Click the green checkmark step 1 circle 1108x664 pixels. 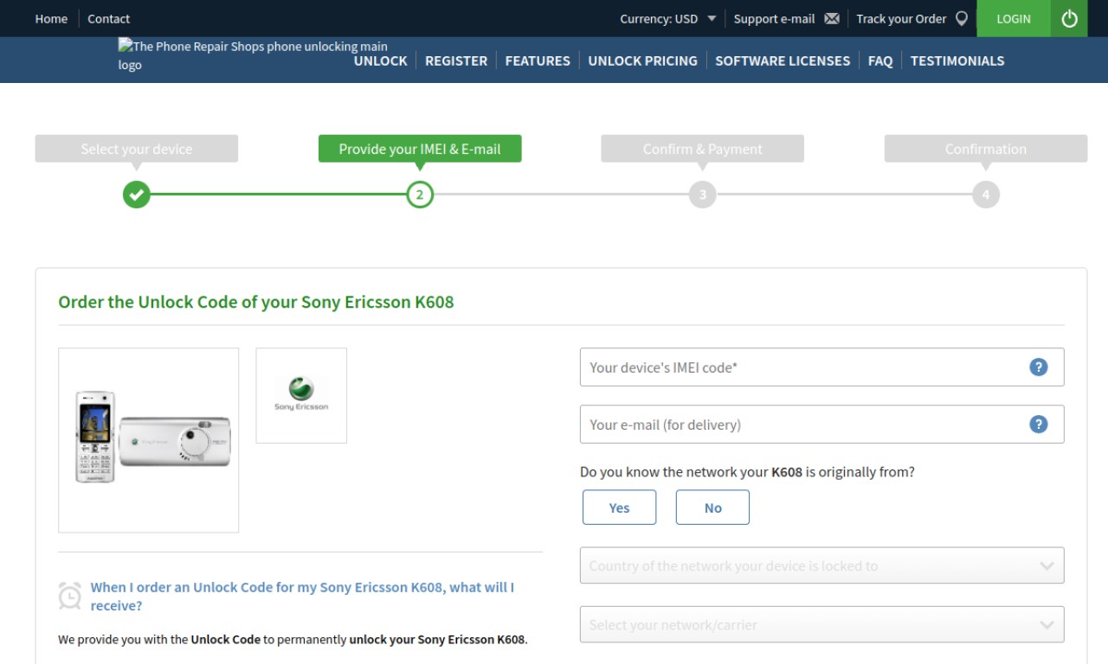click(137, 195)
